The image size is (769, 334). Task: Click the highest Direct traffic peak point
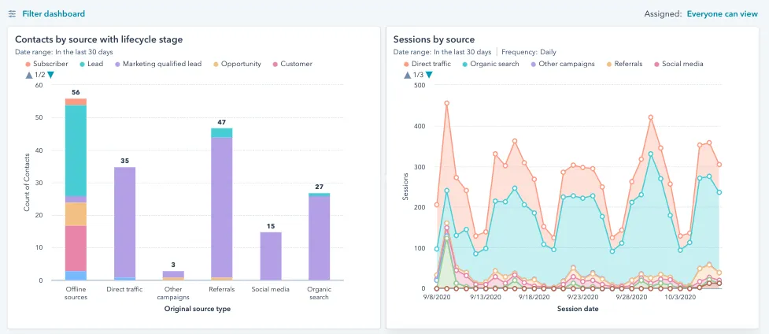point(446,103)
